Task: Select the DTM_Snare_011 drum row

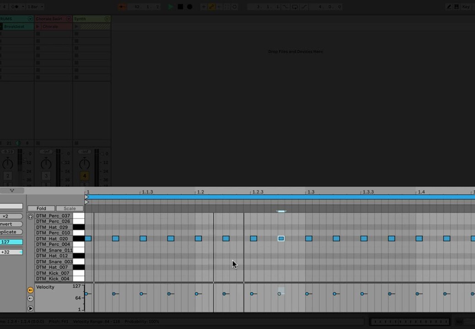Action: 54,250
